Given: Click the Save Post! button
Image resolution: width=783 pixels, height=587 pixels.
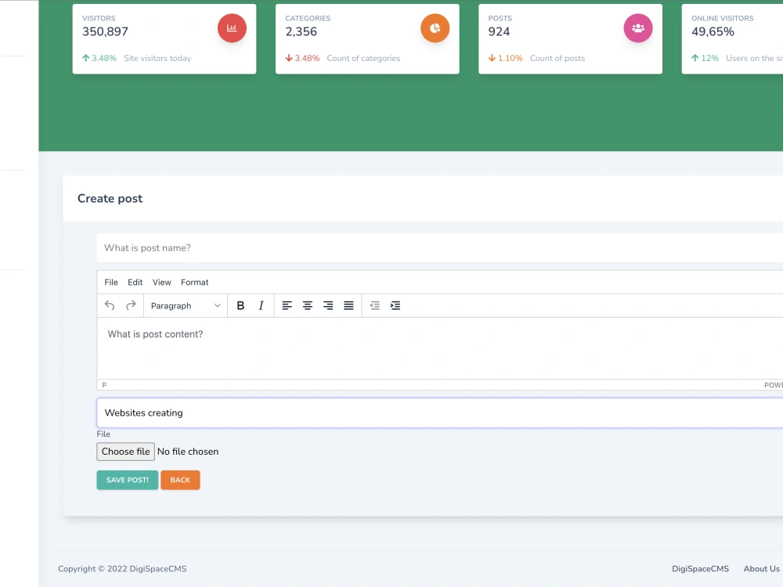Looking at the screenshot, I should coord(128,480).
